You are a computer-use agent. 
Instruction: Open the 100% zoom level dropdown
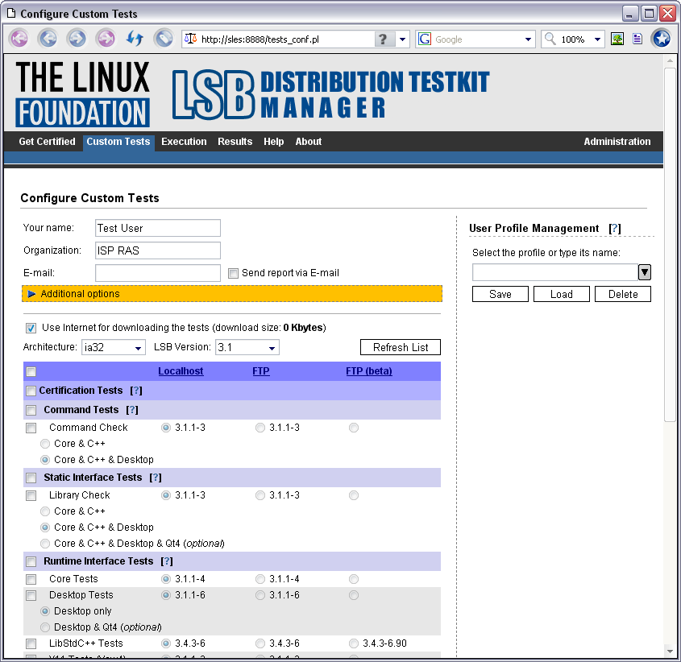(598, 39)
